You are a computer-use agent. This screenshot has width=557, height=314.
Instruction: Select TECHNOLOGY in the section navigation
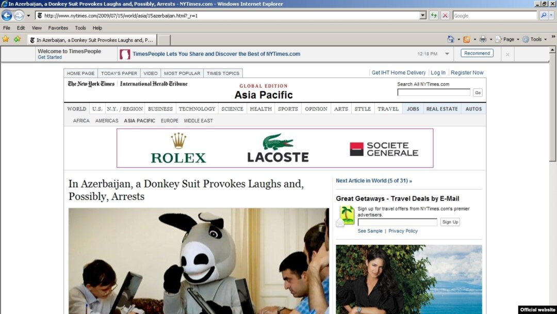(197, 109)
